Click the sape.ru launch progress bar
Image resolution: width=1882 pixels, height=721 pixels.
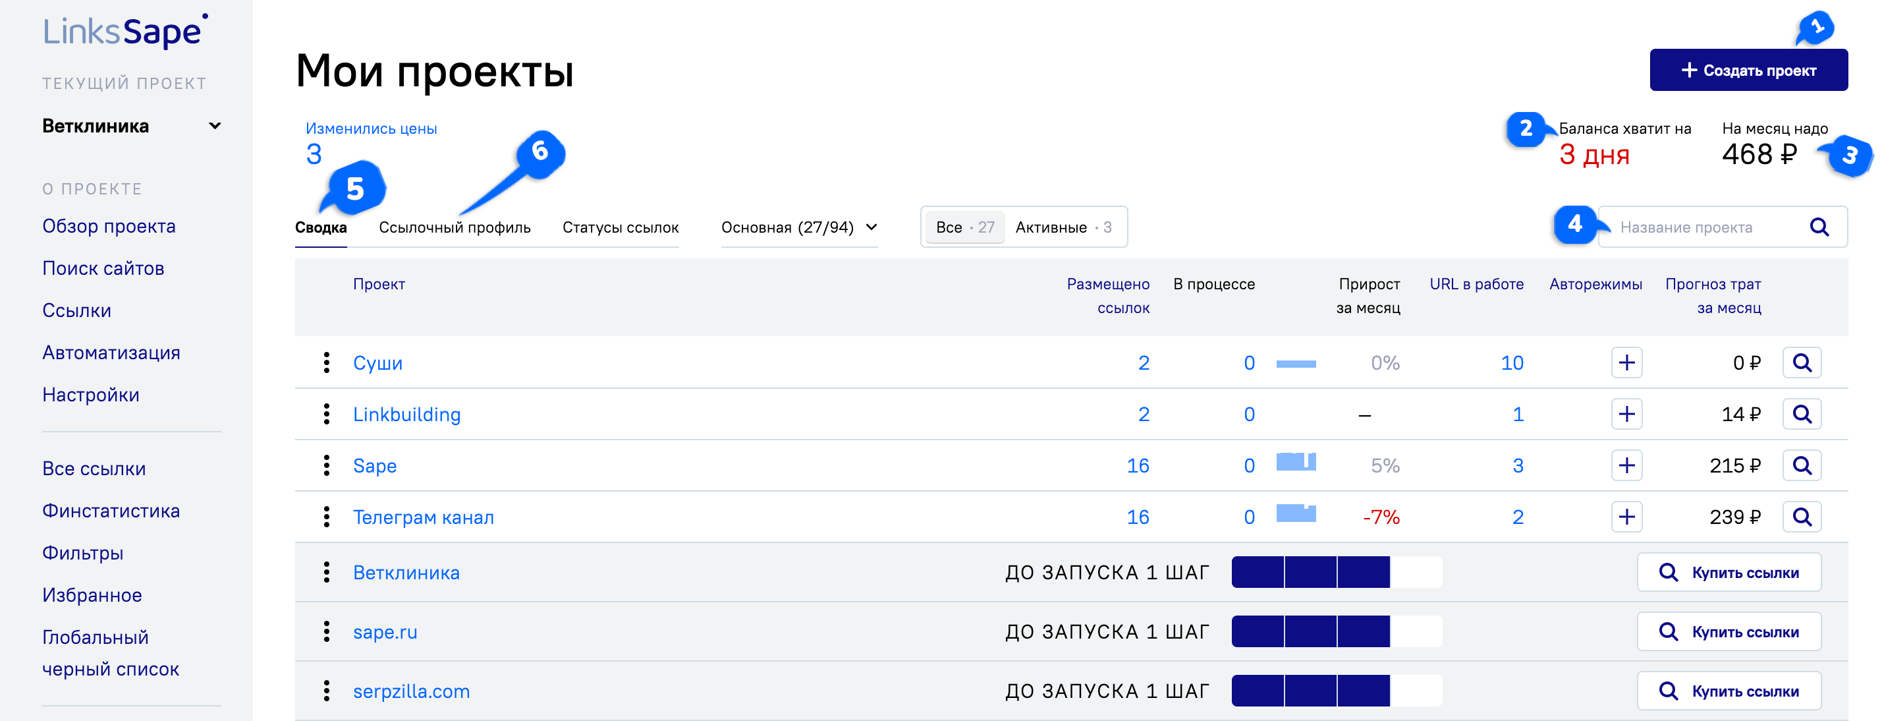pyautogui.click(x=1337, y=631)
